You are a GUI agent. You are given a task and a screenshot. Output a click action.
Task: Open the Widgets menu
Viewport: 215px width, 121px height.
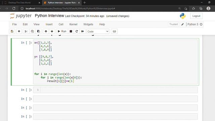tap(88, 25)
